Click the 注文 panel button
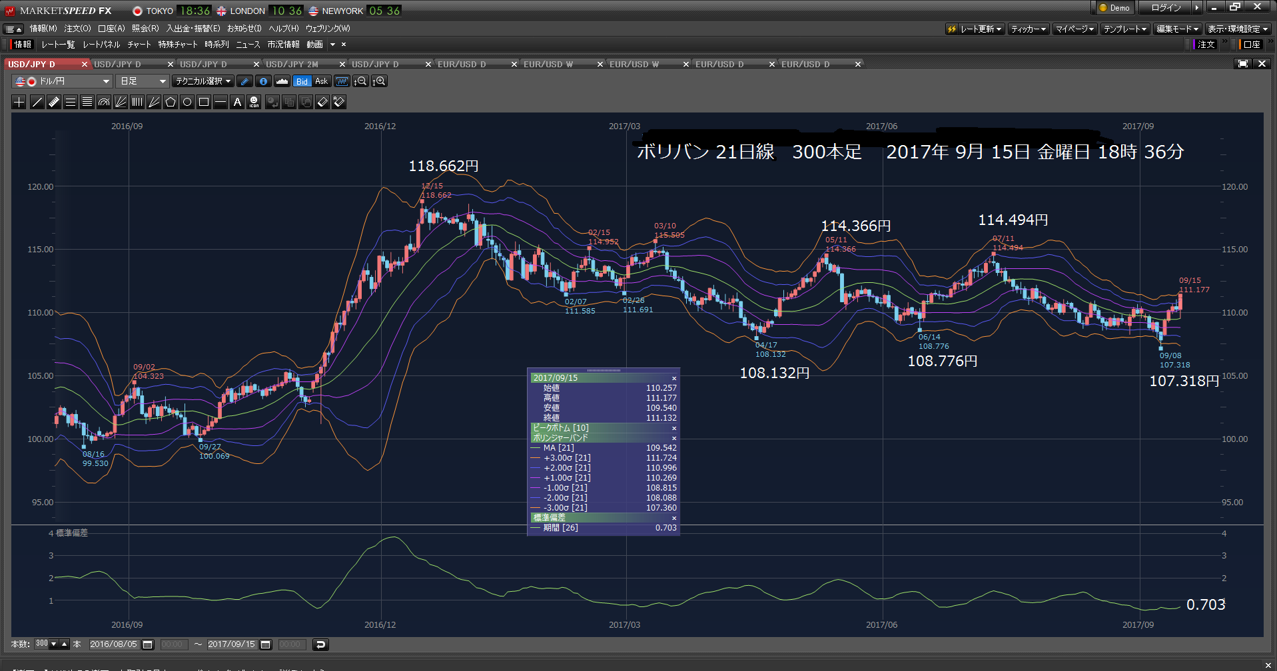 [x=1206, y=45]
